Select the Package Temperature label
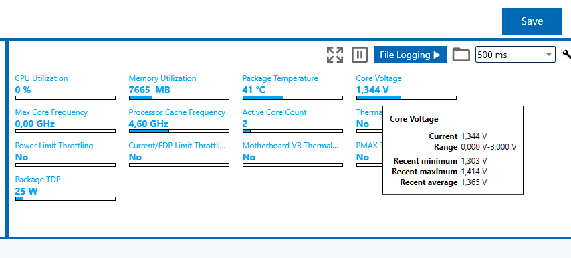The height and width of the screenshot is (258, 571). (x=280, y=78)
